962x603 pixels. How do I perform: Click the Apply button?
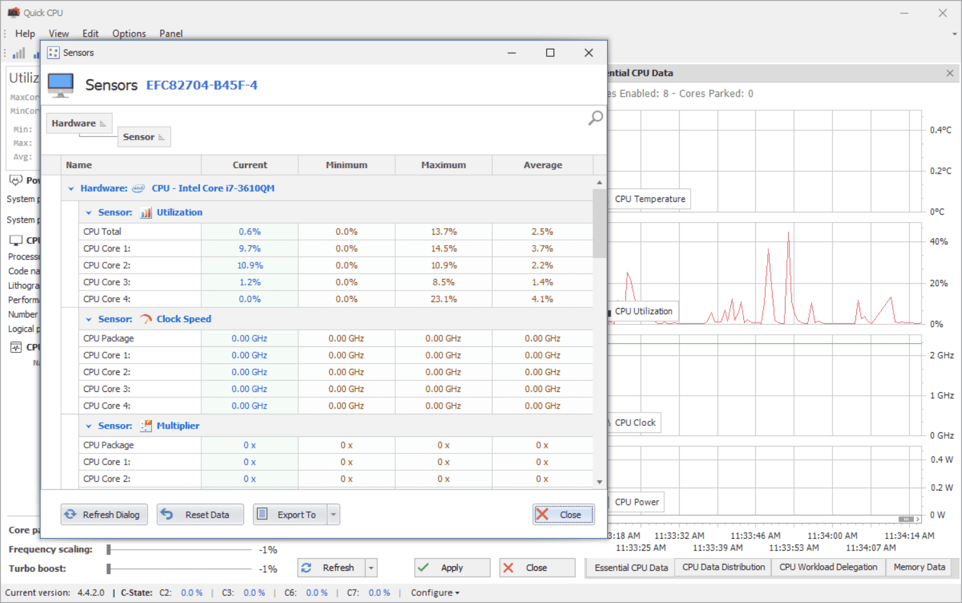[452, 568]
